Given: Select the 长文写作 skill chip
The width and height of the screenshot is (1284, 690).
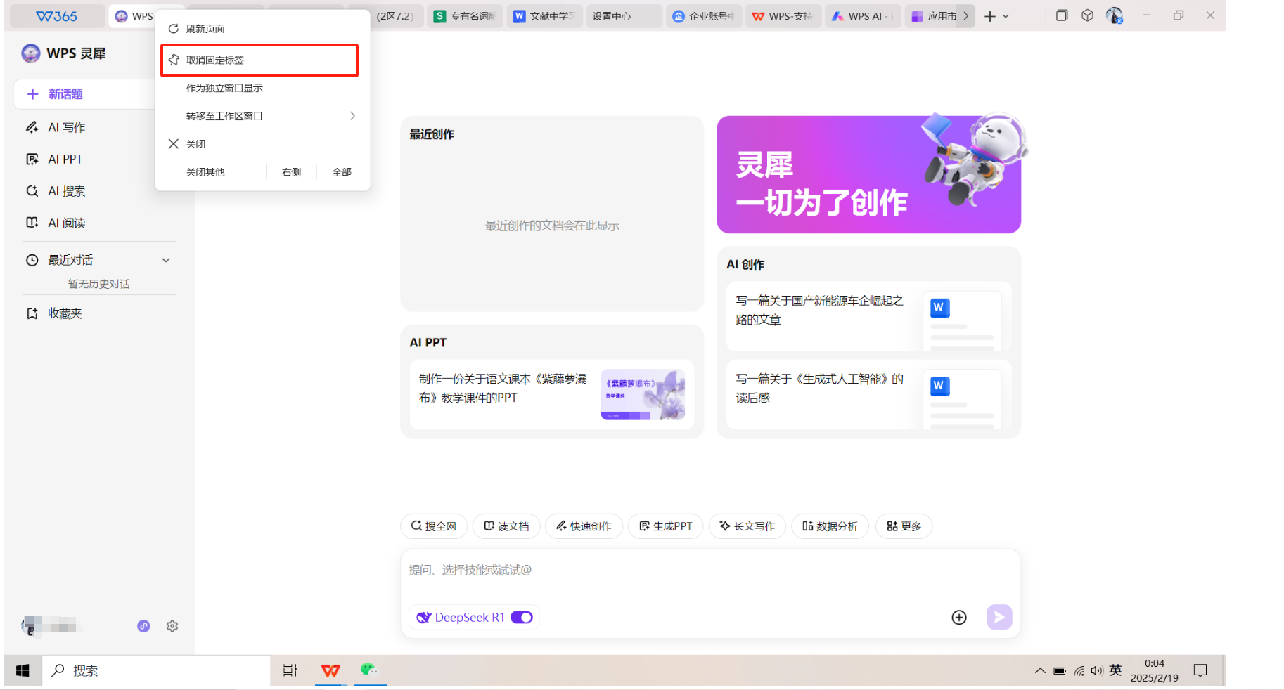Looking at the screenshot, I should coord(747,526).
